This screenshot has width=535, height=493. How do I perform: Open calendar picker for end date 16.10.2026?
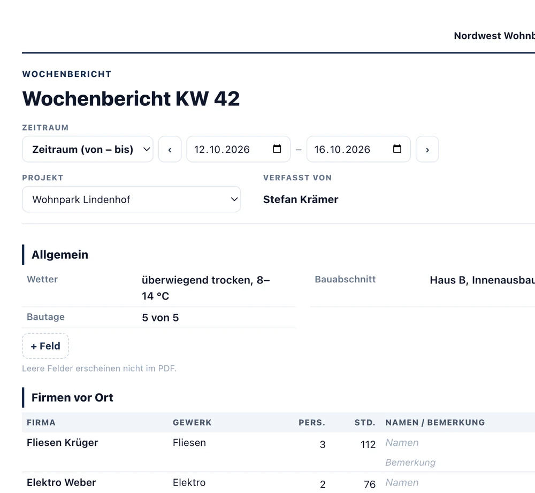point(397,149)
